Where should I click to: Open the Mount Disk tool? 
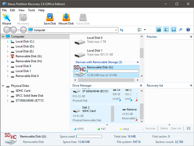pos(66,19)
